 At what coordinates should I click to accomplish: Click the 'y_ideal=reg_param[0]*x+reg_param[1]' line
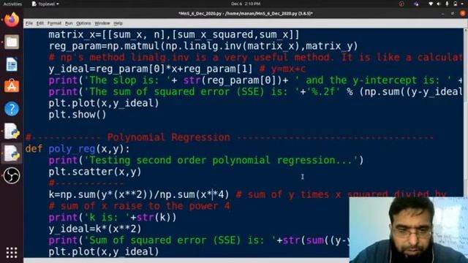point(151,69)
